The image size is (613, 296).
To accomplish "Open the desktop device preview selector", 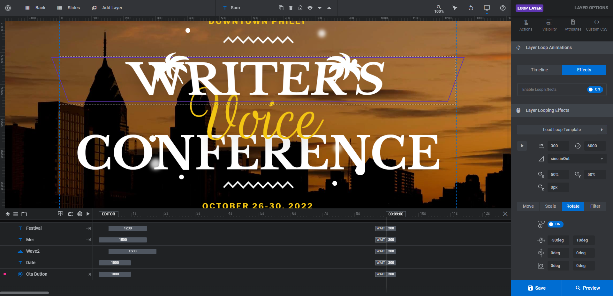I will point(487,8).
